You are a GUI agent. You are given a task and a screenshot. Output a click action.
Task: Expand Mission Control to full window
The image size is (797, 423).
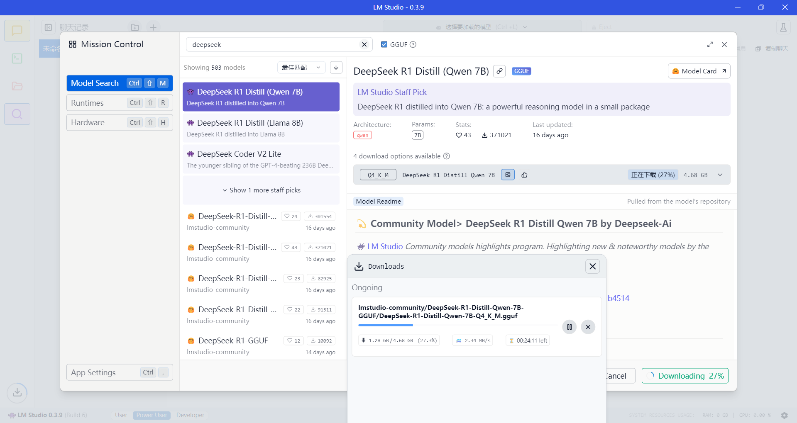[710, 44]
